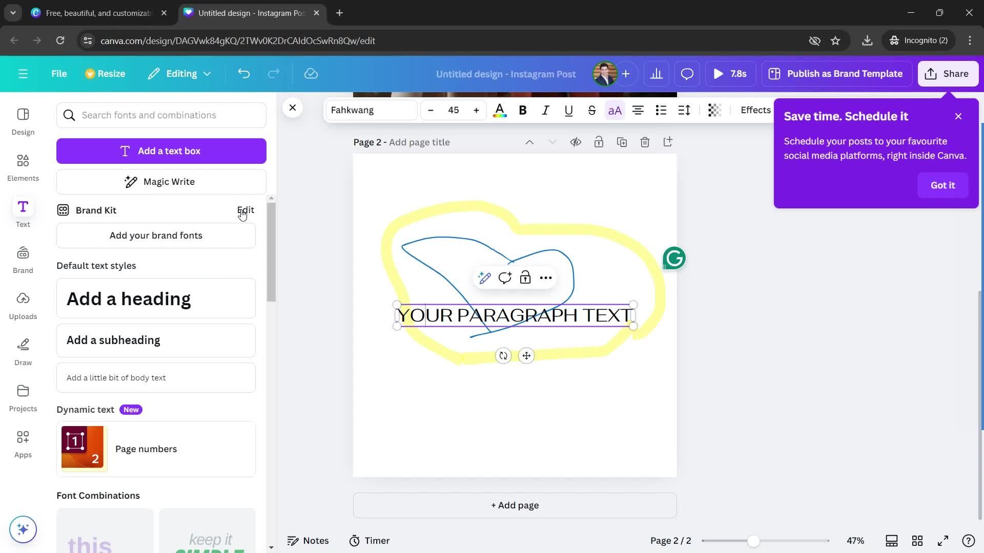984x553 pixels.
Task: Dismiss the Schedule it notification
Action: tap(959, 116)
